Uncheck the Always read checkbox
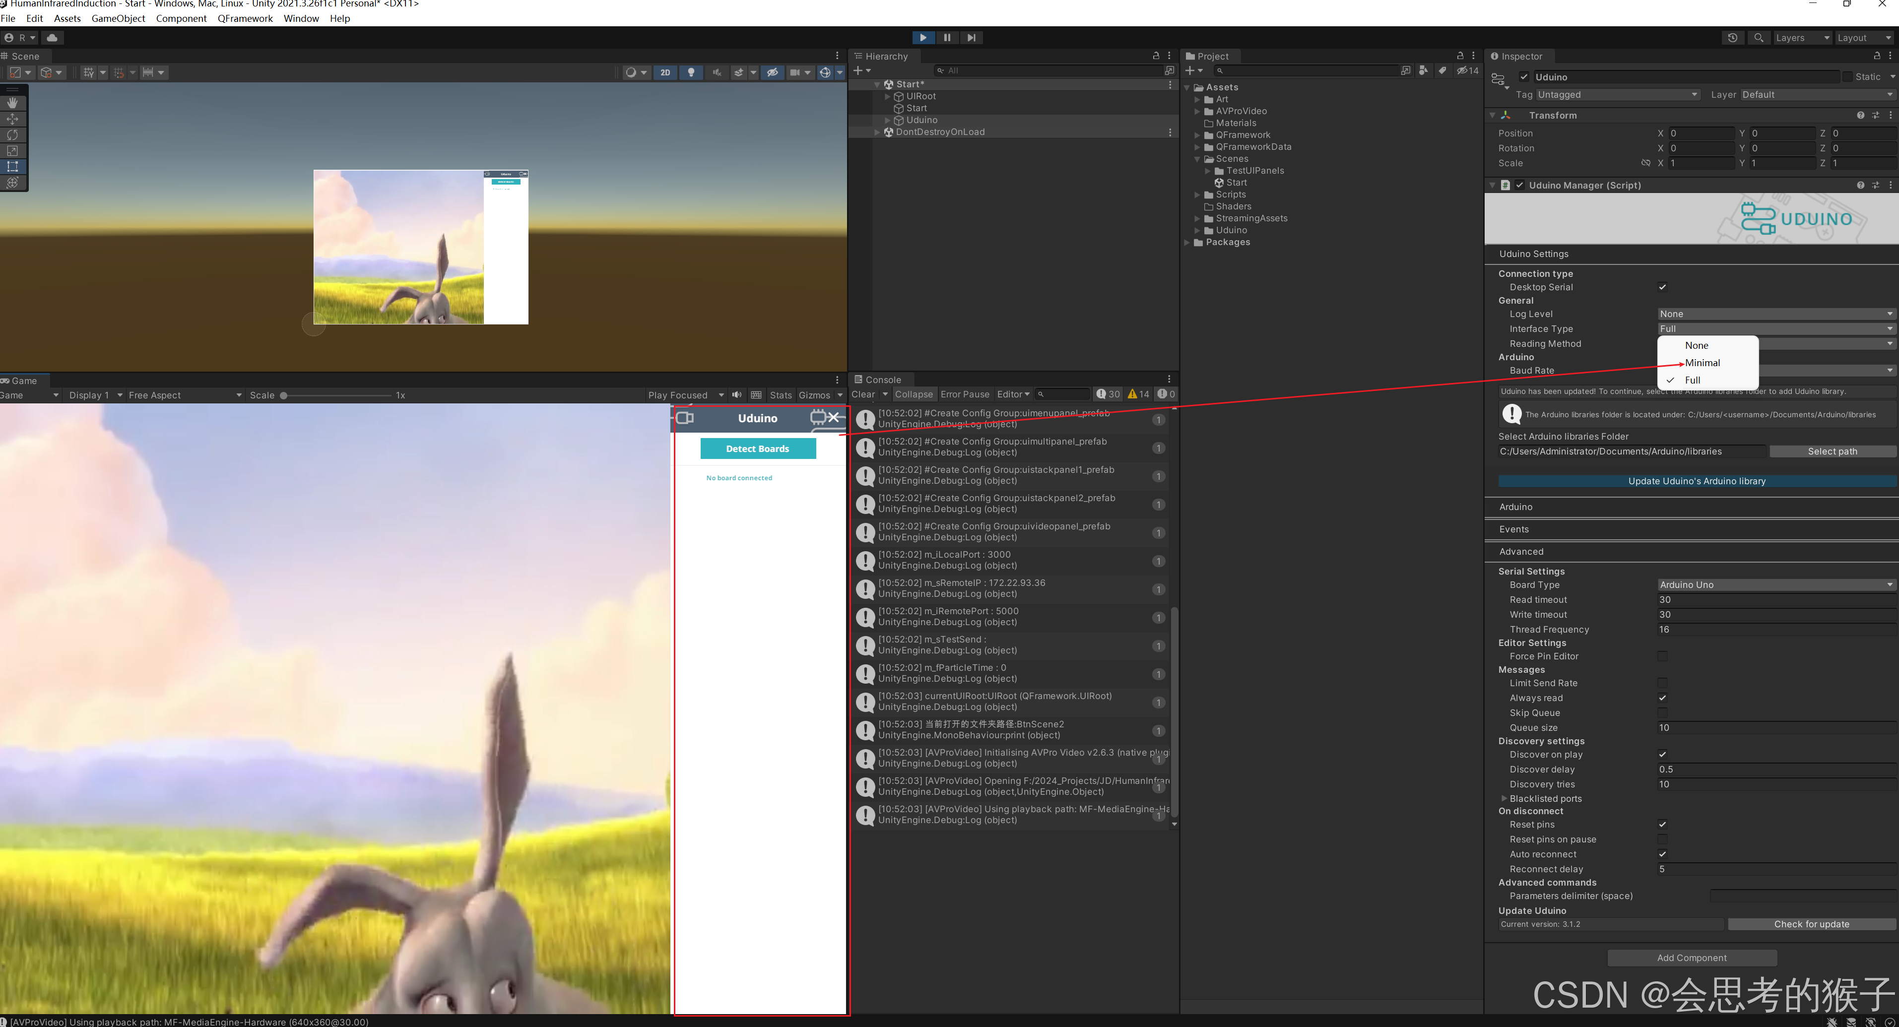This screenshot has width=1899, height=1027. point(1663,698)
